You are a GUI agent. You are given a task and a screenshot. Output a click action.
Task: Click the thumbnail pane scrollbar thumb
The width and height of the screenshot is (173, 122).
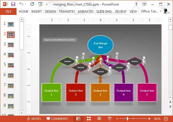pos(22,36)
